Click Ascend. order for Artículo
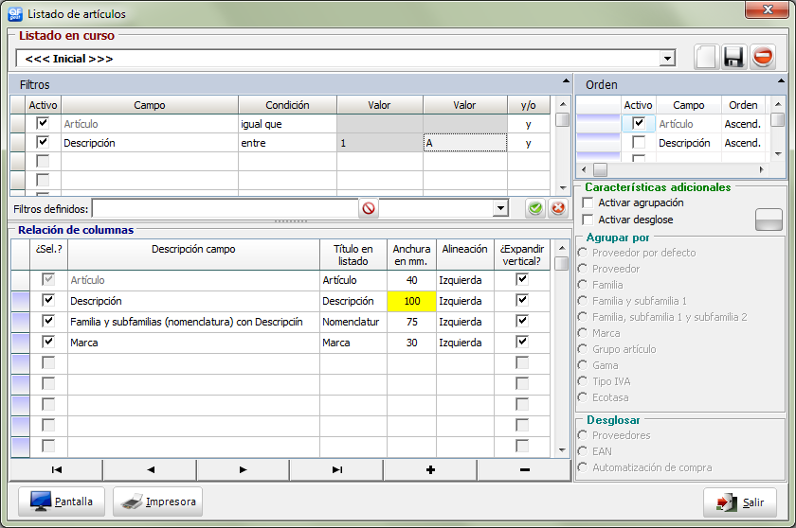Screen dimensions: 796x528 [743, 124]
